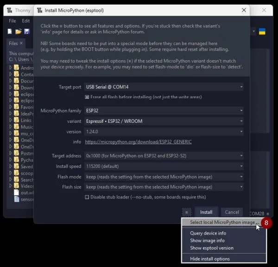Click the New file toolbar icon

tap(10, 32)
